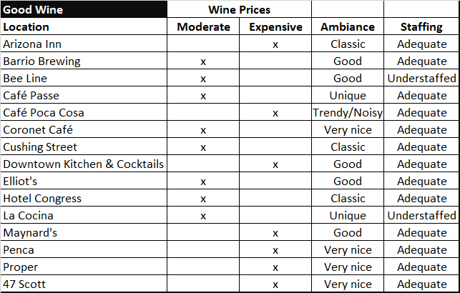Select the Barrio Brewing moderate x mark
The image size is (460, 293).
point(203,61)
